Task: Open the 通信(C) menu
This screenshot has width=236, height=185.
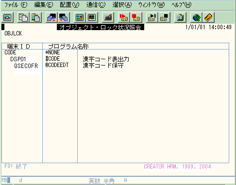Action: [x=96, y=5]
